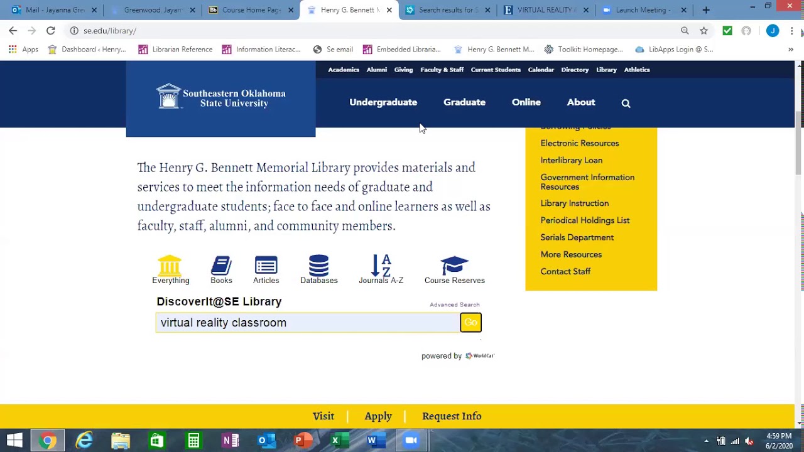Open a new browser tab
Viewport: 804px width, 452px height.
[706, 10]
